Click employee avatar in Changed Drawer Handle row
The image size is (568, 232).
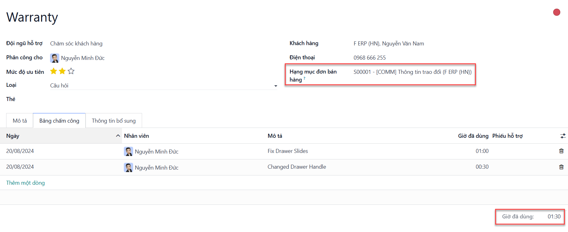[x=128, y=167]
